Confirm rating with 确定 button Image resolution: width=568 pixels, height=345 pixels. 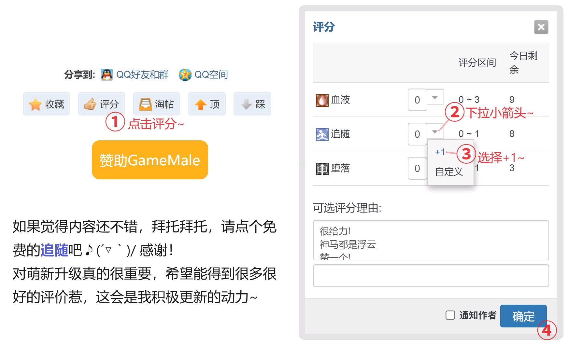pos(523,316)
